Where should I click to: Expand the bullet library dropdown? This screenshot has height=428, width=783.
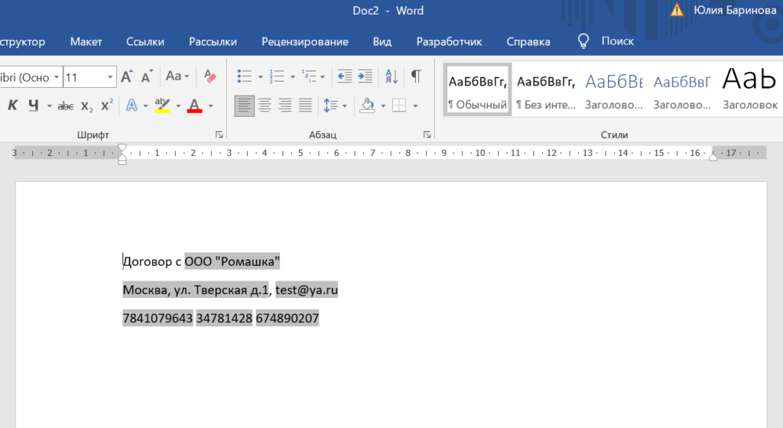tap(260, 77)
